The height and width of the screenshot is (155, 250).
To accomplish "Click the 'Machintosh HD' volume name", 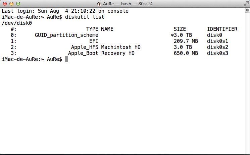I will [x=121, y=47].
